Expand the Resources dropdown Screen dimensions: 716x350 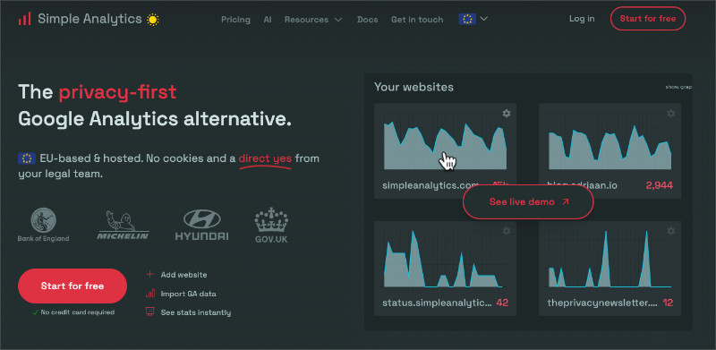(313, 20)
